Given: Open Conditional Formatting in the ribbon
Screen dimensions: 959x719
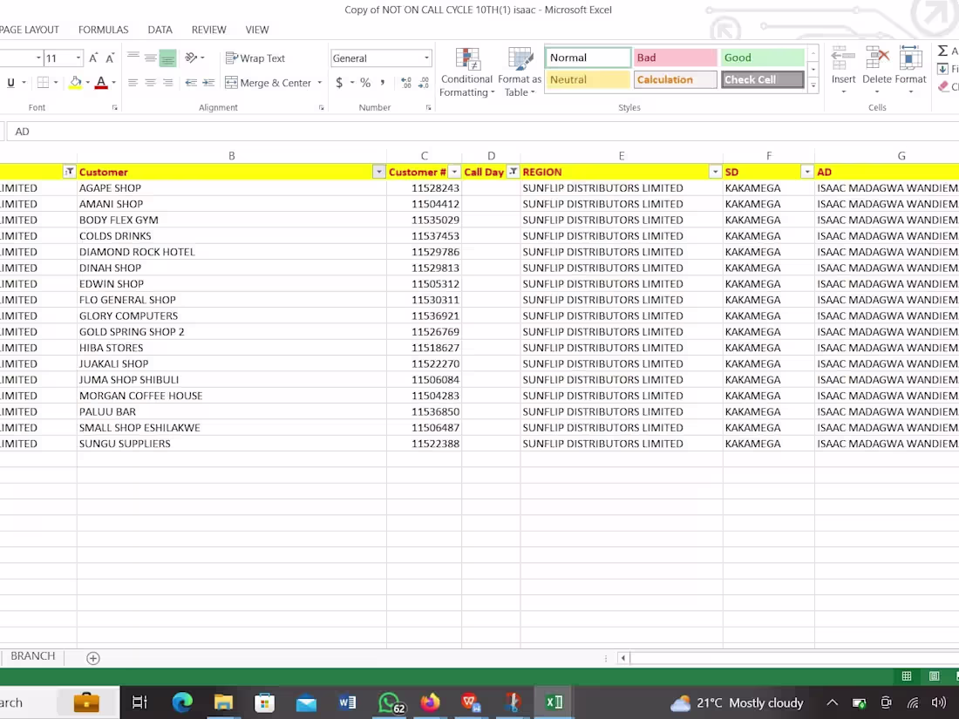Looking at the screenshot, I should [x=466, y=72].
